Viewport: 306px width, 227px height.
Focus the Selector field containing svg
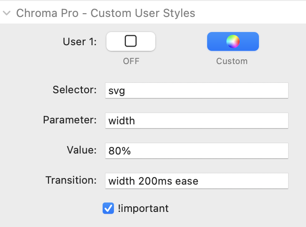(x=197, y=90)
